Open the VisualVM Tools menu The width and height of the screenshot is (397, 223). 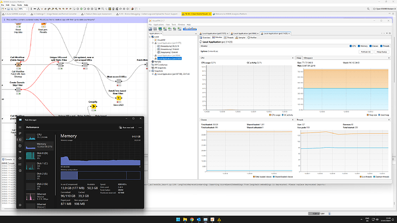click(x=174, y=25)
